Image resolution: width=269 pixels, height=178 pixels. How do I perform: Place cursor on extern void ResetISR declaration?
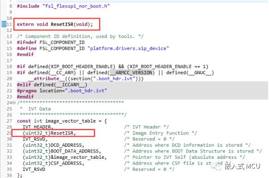(x=55, y=24)
